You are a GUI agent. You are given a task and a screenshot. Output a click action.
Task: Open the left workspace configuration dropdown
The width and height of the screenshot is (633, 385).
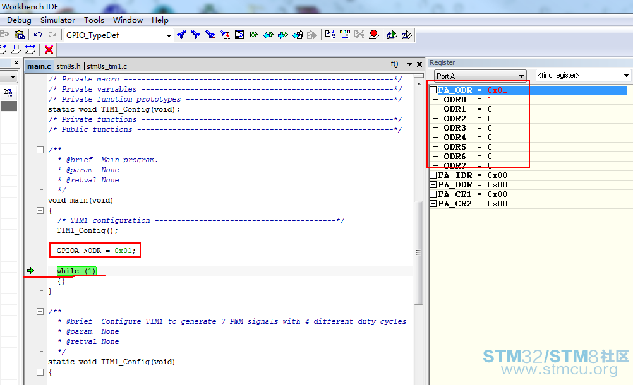coord(13,76)
